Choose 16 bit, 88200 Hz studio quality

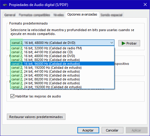tap(62, 60)
